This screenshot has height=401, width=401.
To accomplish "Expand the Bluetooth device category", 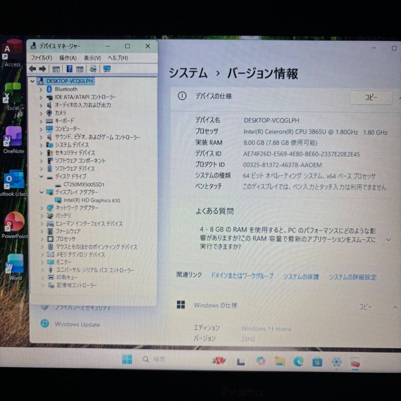I will tap(41, 89).
